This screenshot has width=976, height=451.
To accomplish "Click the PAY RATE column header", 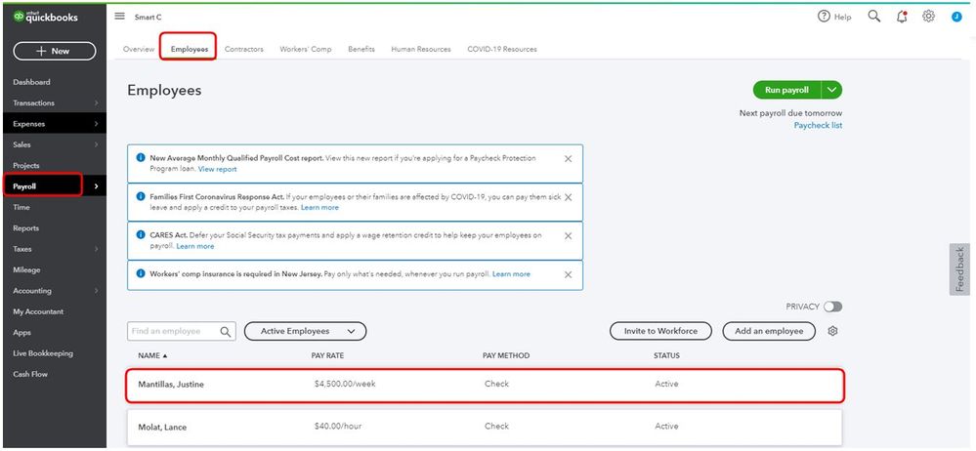I will [327, 356].
